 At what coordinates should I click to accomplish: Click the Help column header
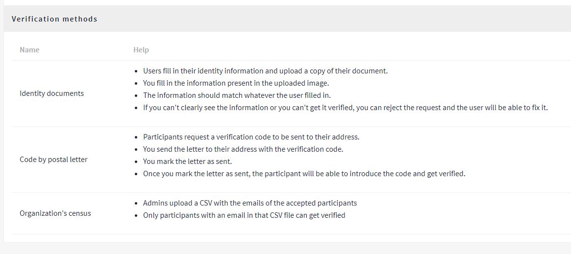tap(141, 50)
